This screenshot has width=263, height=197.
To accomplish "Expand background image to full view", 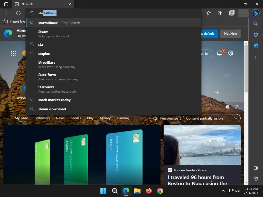I will 237,107.
